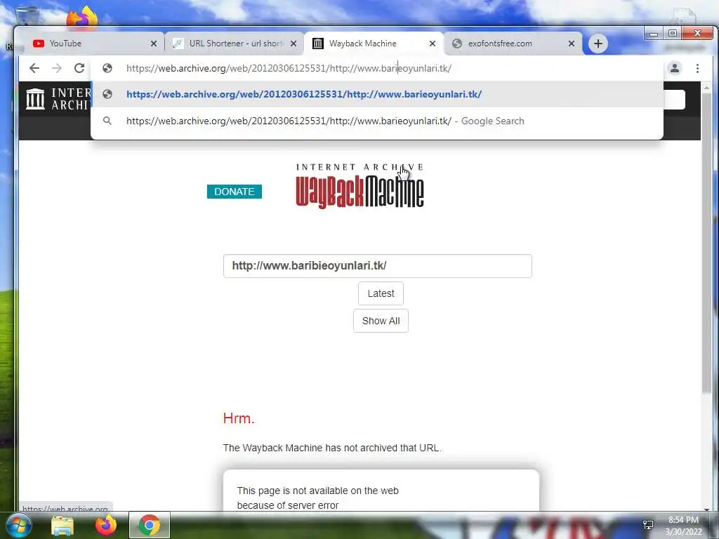This screenshot has height=539, width=719.
Task: Go back using the browser back arrow
Action: tap(34, 68)
